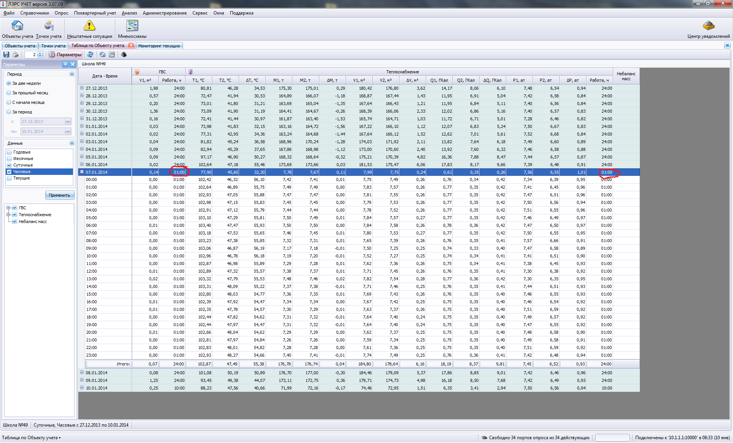Select the За период option

(9, 112)
